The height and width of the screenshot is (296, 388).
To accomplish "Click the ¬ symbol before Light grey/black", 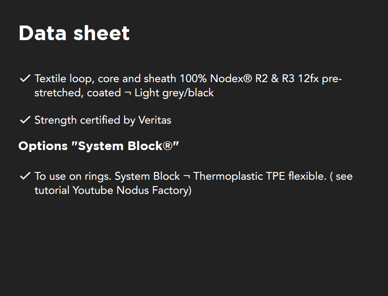I will tap(128, 93).
